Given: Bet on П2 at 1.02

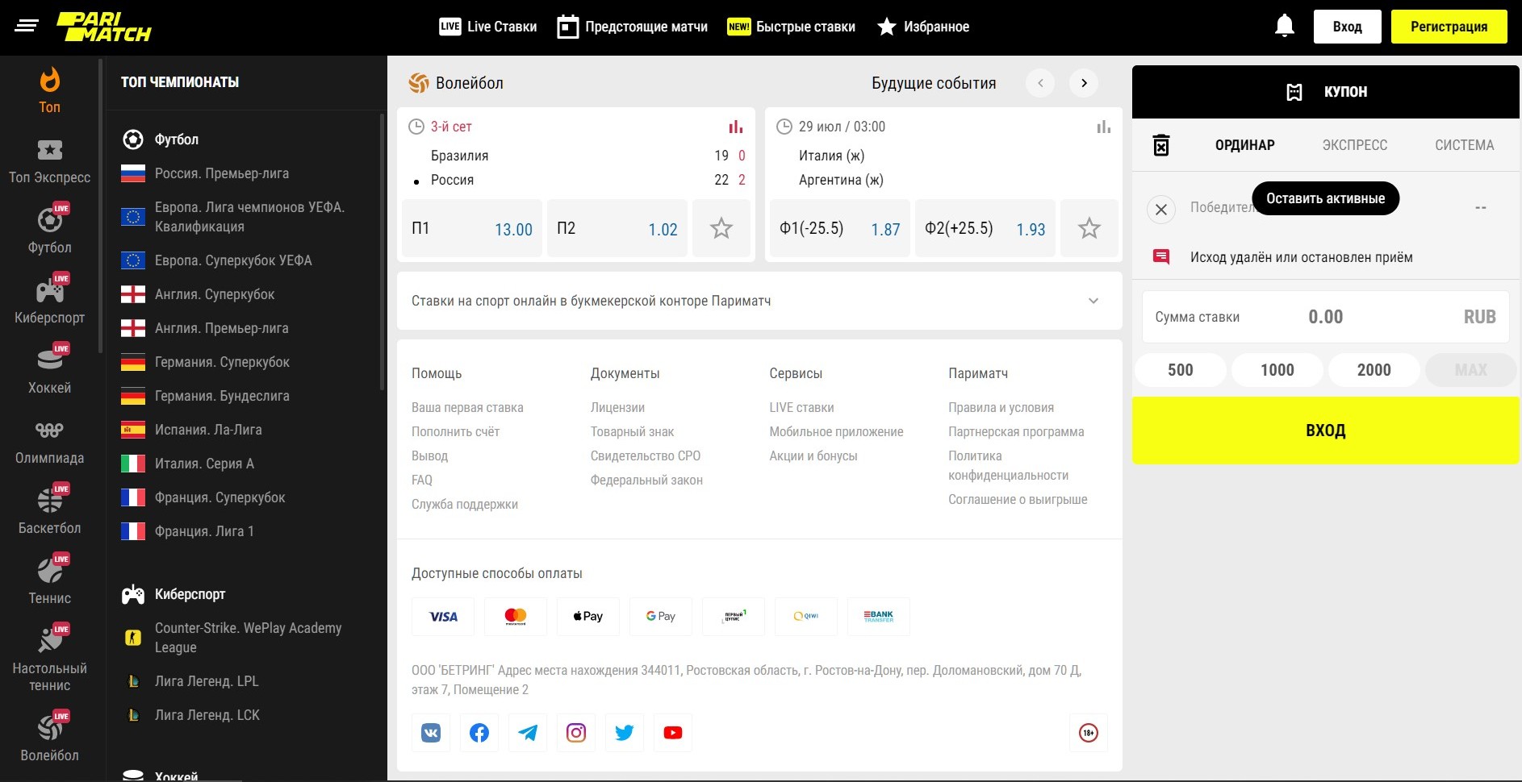Looking at the screenshot, I should 617,228.
